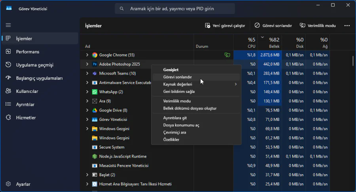Expand the Hizmet Ana Bilgisayarı process group
Image resolution: width=356 pixels, height=192 pixels.
87,184
